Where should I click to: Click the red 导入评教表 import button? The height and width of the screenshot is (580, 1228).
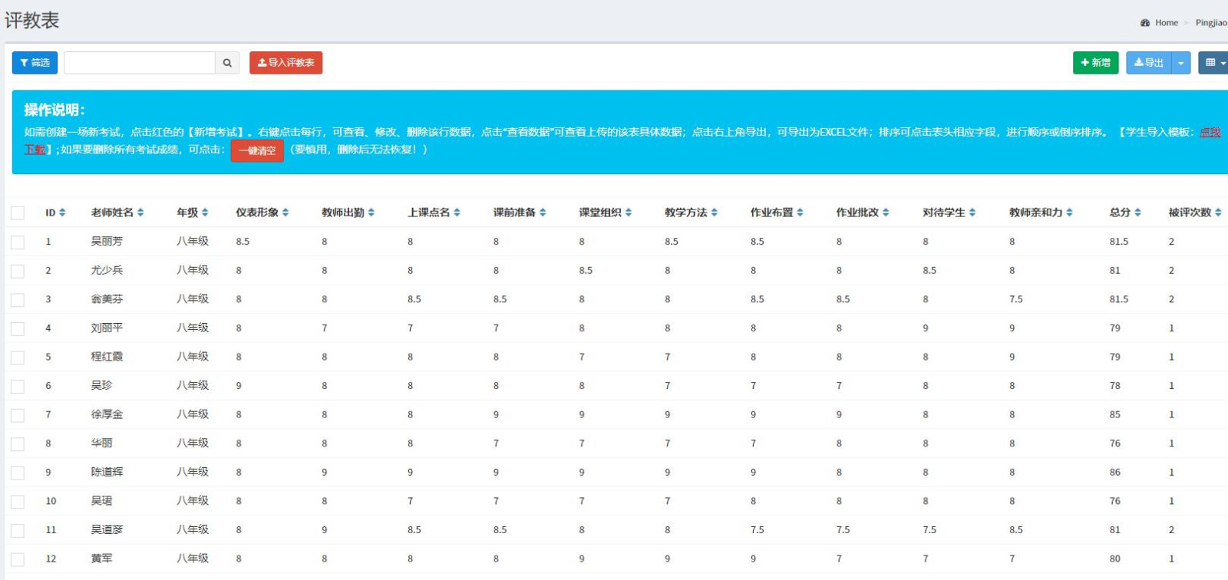coord(286,63)
